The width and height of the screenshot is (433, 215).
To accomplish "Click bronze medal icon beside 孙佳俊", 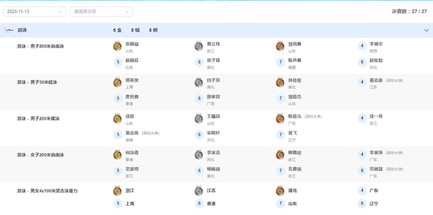I will 280,82.
